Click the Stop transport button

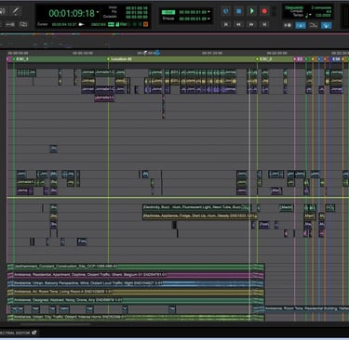pos(238,11)
